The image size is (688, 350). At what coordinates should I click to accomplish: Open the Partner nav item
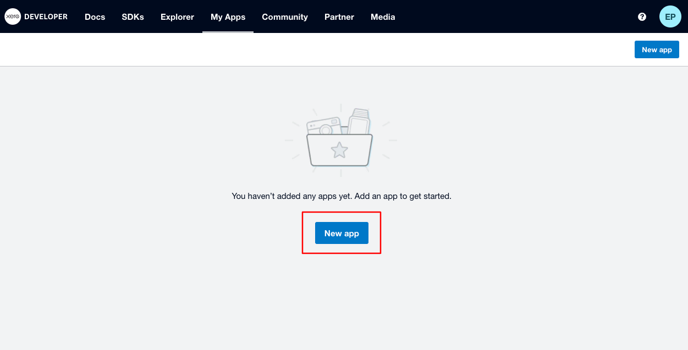[x=339, y=16]
